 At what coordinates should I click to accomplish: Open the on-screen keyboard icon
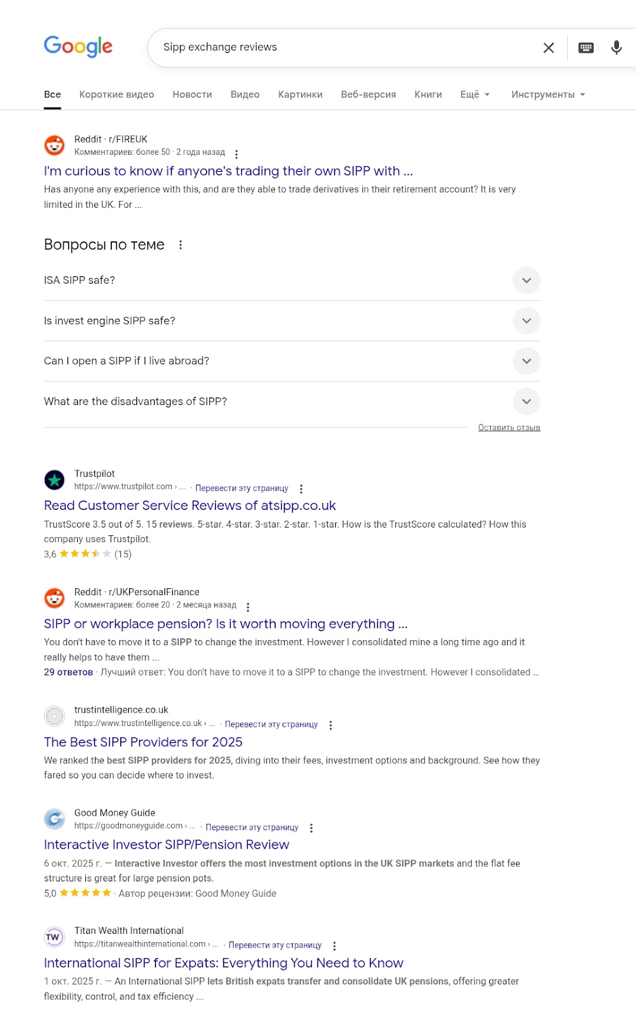point(586,48)
